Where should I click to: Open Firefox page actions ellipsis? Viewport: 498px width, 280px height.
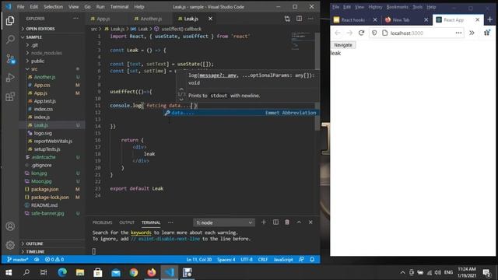[458, 33]
